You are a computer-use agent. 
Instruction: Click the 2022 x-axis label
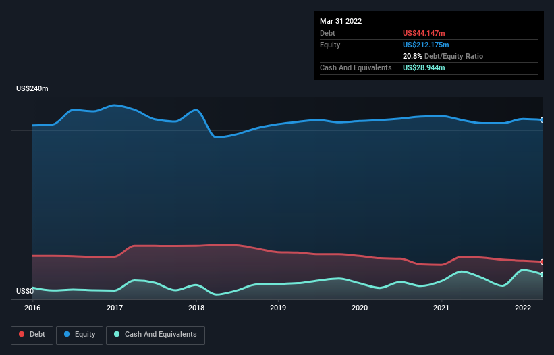point(523,308)
